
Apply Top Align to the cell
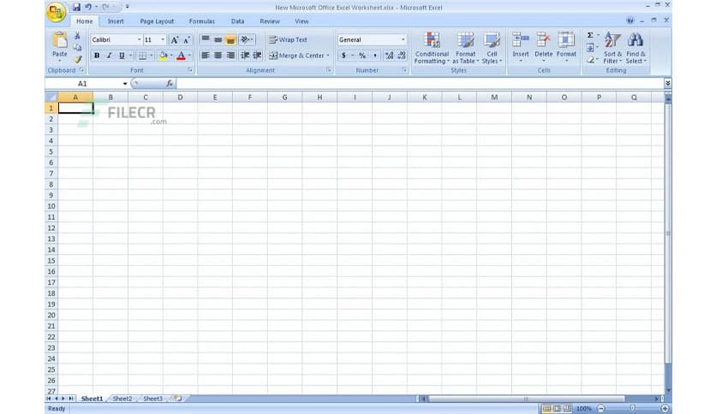(x=206, y=39)
